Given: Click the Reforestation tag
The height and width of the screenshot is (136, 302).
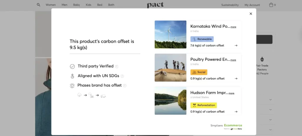Looking at the screenshot, I should pyautogui.click(x=203, y=105).
